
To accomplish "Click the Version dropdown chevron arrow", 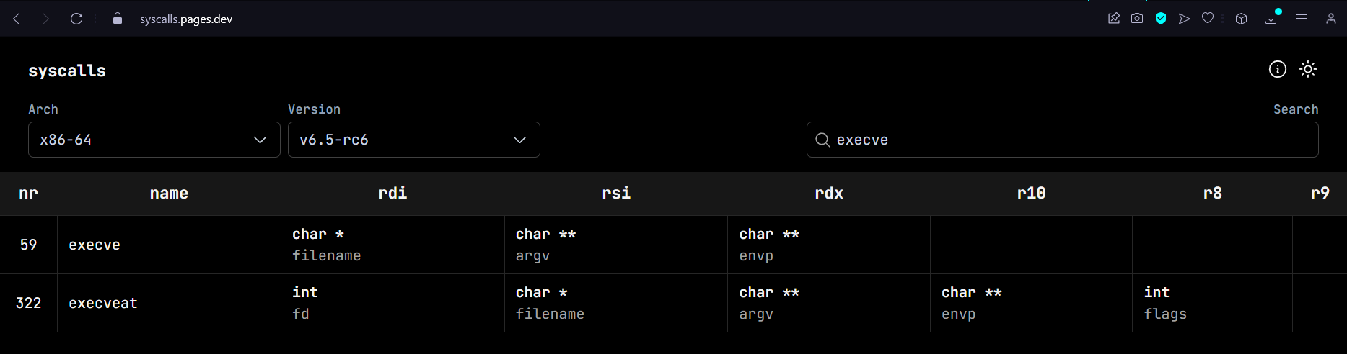I will 519,140.
